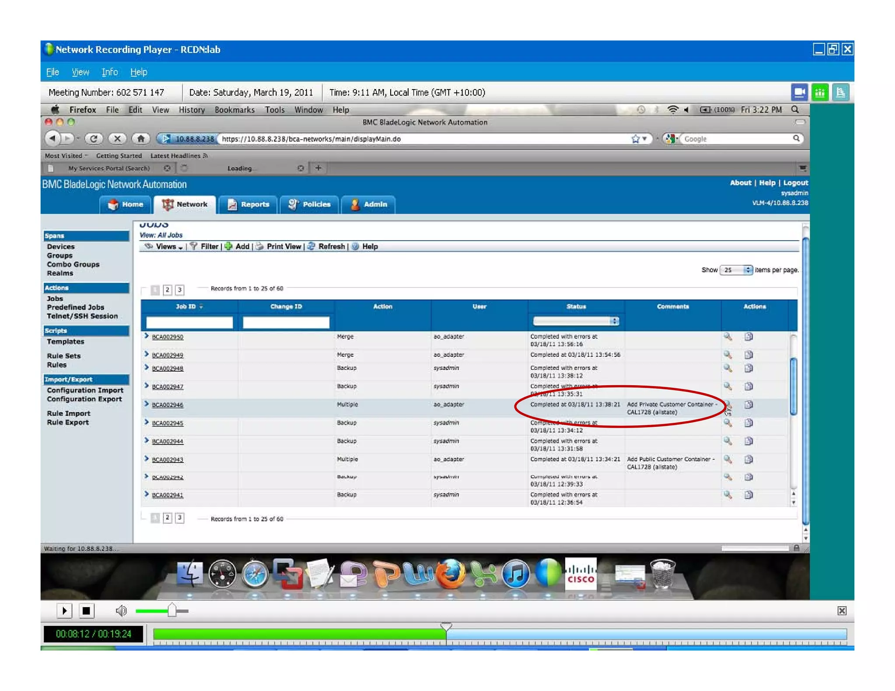Image resolution: width=895 pixels, height=691 pixels.
Task: Open the File menu of the Recording Player
Action: click(x=52, y=72)
